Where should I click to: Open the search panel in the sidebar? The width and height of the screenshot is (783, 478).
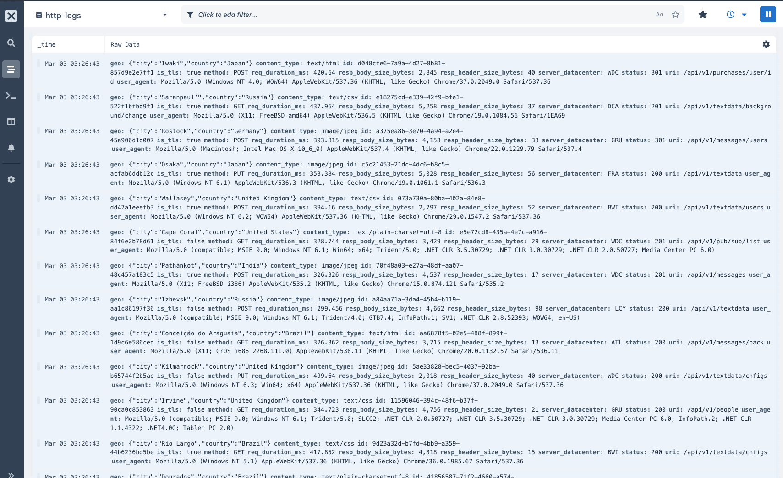coord(11,43)
